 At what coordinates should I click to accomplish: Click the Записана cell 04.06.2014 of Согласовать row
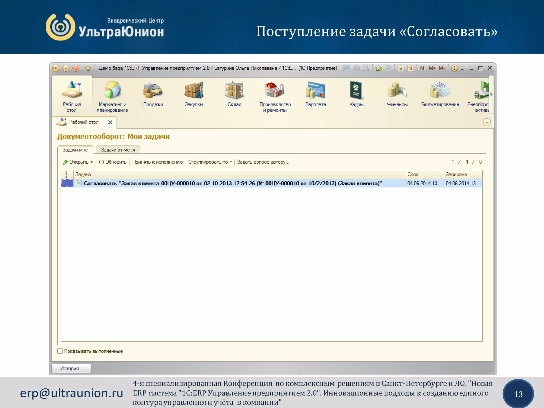(463, 183)
